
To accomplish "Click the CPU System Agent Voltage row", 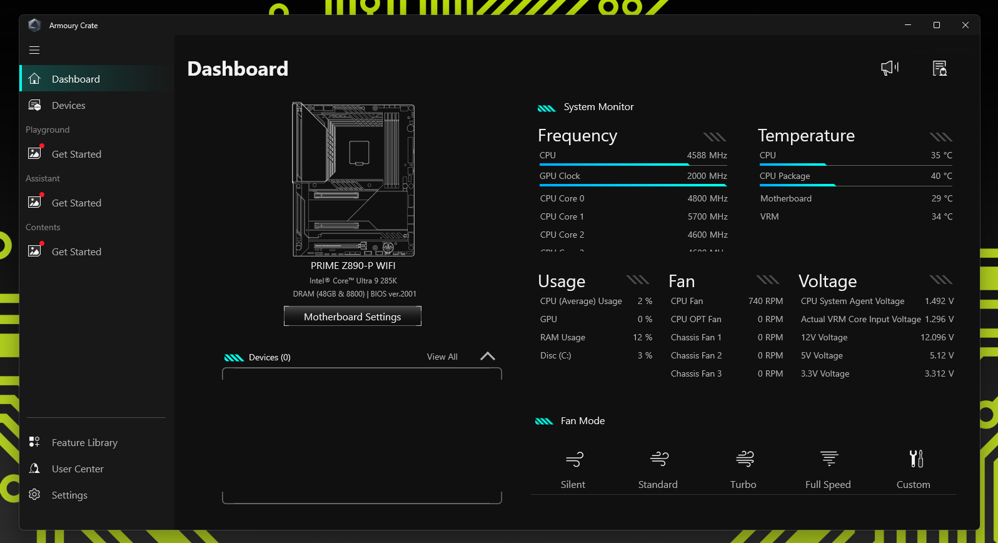I will 877,301.
